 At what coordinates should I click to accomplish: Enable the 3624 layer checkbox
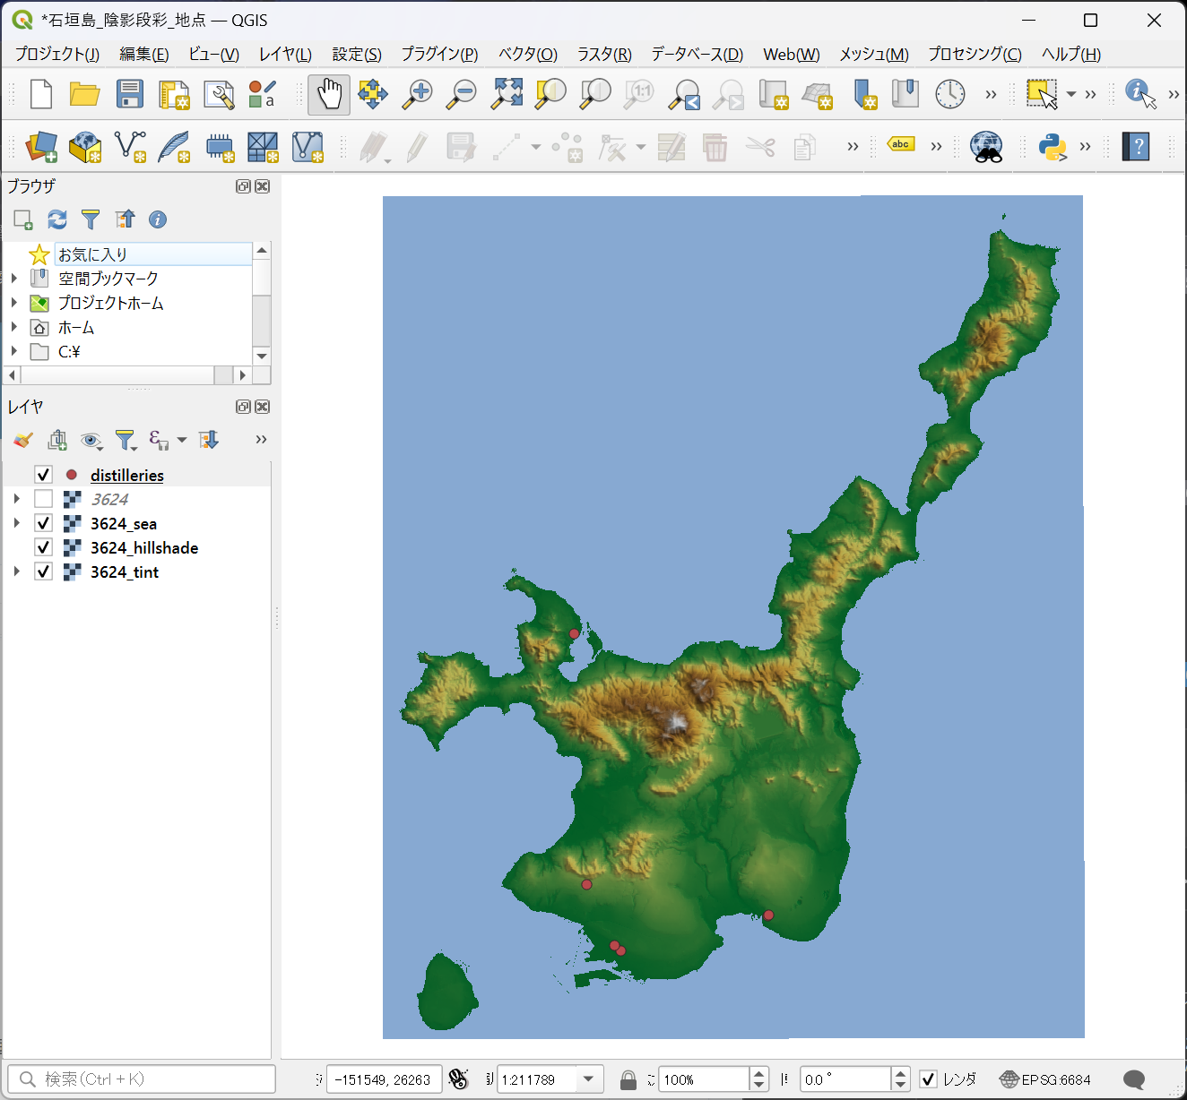pos(43,499)
